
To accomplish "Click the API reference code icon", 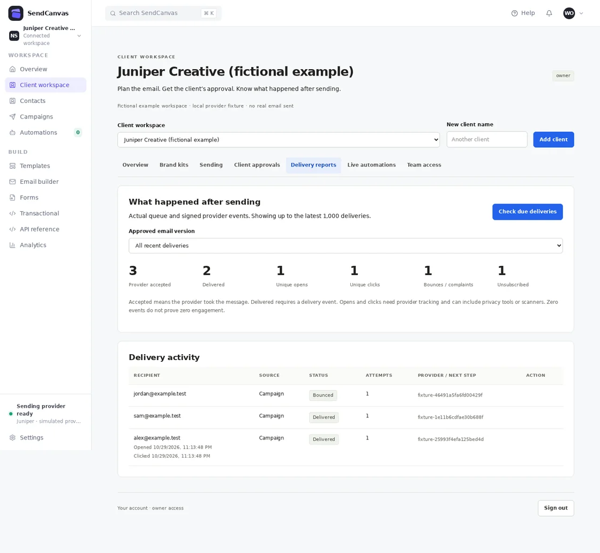I will coord(13,229).
